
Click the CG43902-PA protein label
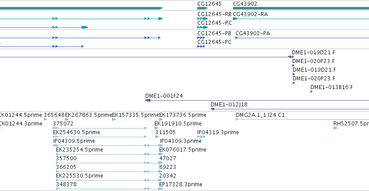pos(253,33)
